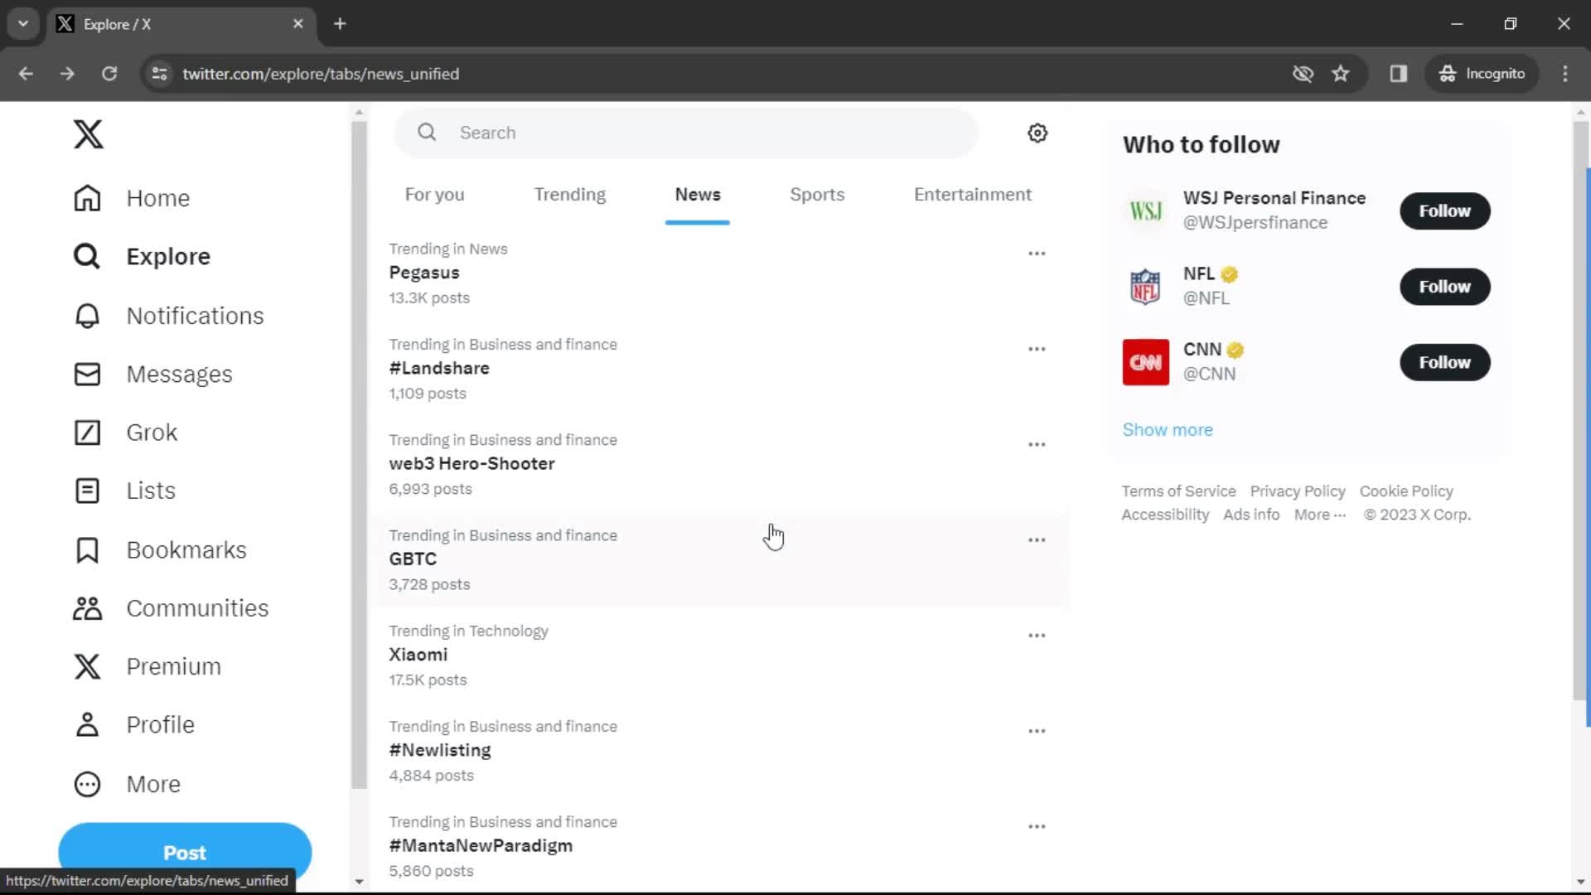Click WSJ Personal Finance avatar

[1146, 210]
